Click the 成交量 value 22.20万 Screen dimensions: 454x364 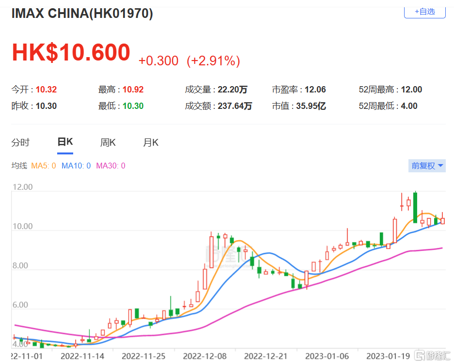click(233, 90)
